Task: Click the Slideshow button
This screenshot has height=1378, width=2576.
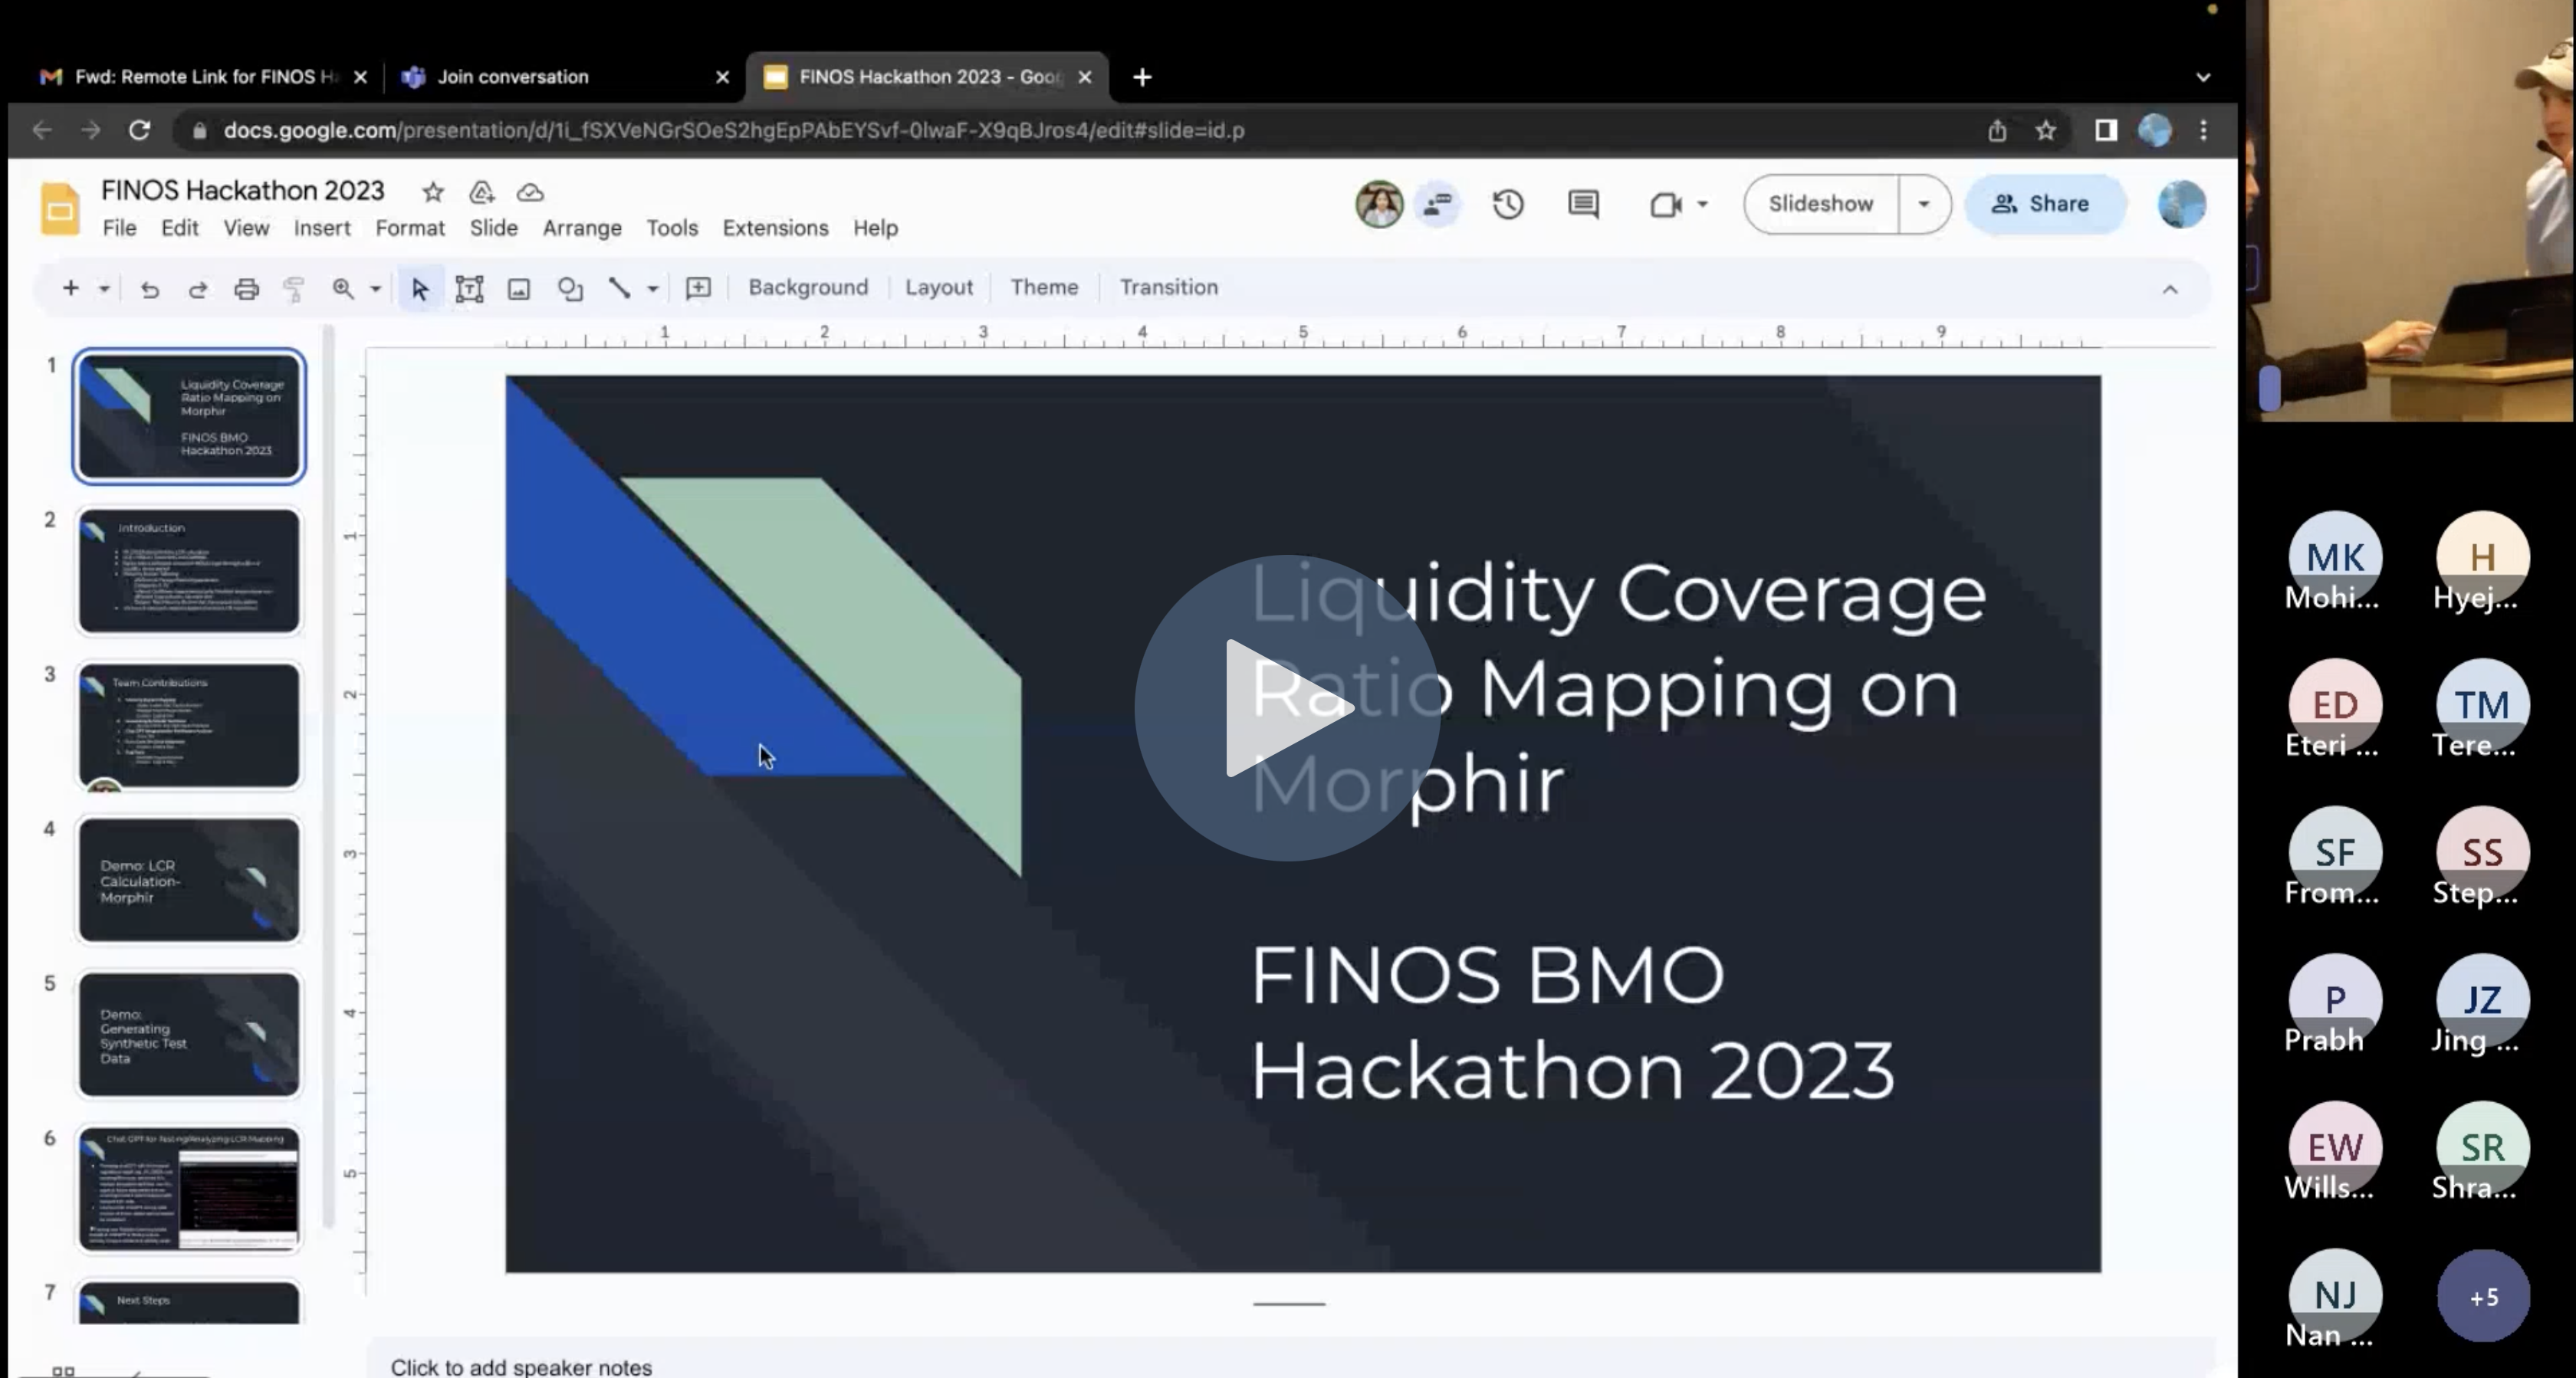Action: 1821,204
